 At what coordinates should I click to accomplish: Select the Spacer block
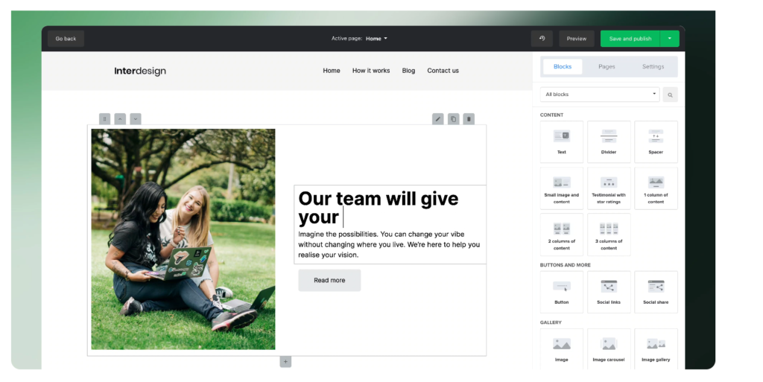[x=656, y=142]
